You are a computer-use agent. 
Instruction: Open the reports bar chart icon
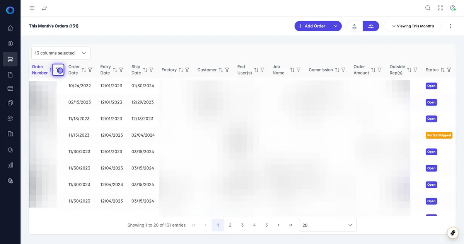10,165
